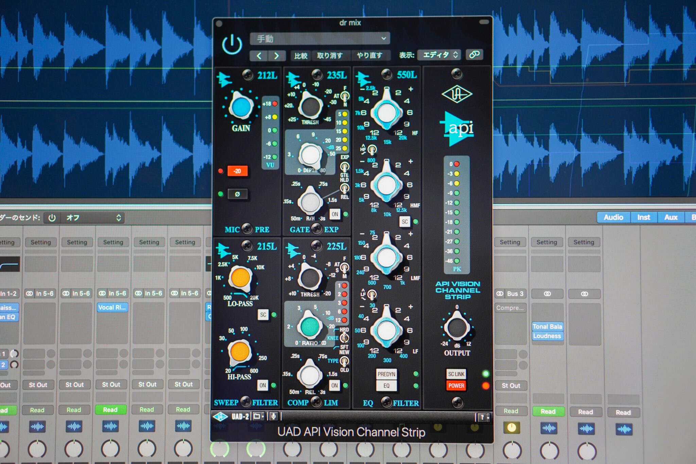This screenshot has height=464, width=696.
Task: Click the link icon in plugin header
Action: (x=474, y=54)
